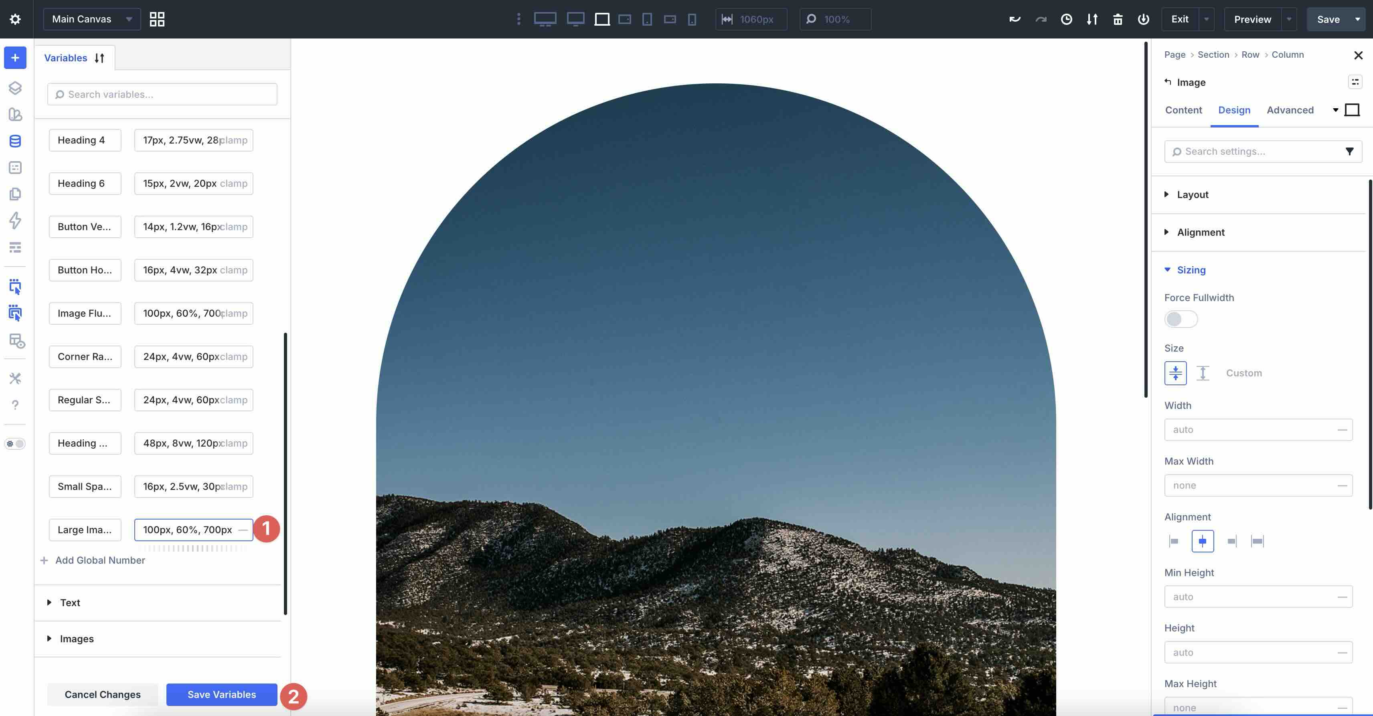
Task: Open the settings filter in Search settings
Action: pyautogui.click(x=1350, y=151)
